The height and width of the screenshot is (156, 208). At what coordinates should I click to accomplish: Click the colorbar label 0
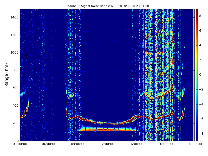click(x=200, y=75)
